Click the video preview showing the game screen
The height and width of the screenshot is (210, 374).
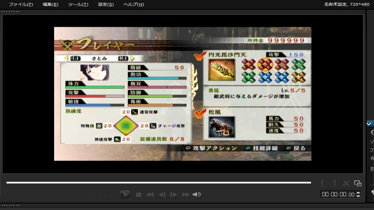[x=183, y=94]
